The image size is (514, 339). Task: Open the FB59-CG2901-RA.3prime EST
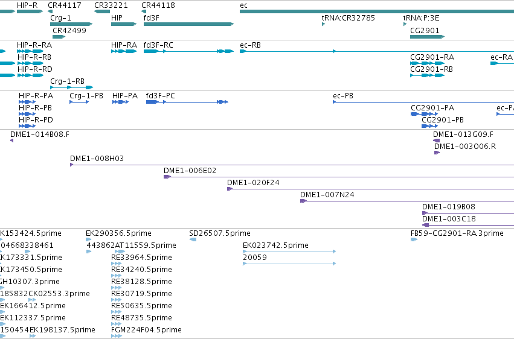(414, 239)
